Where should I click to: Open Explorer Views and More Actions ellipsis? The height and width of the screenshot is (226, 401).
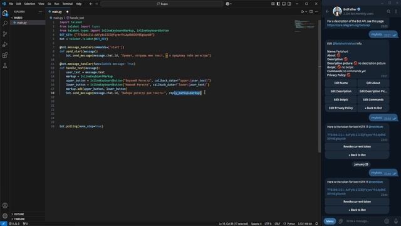[x=40, y=11]
